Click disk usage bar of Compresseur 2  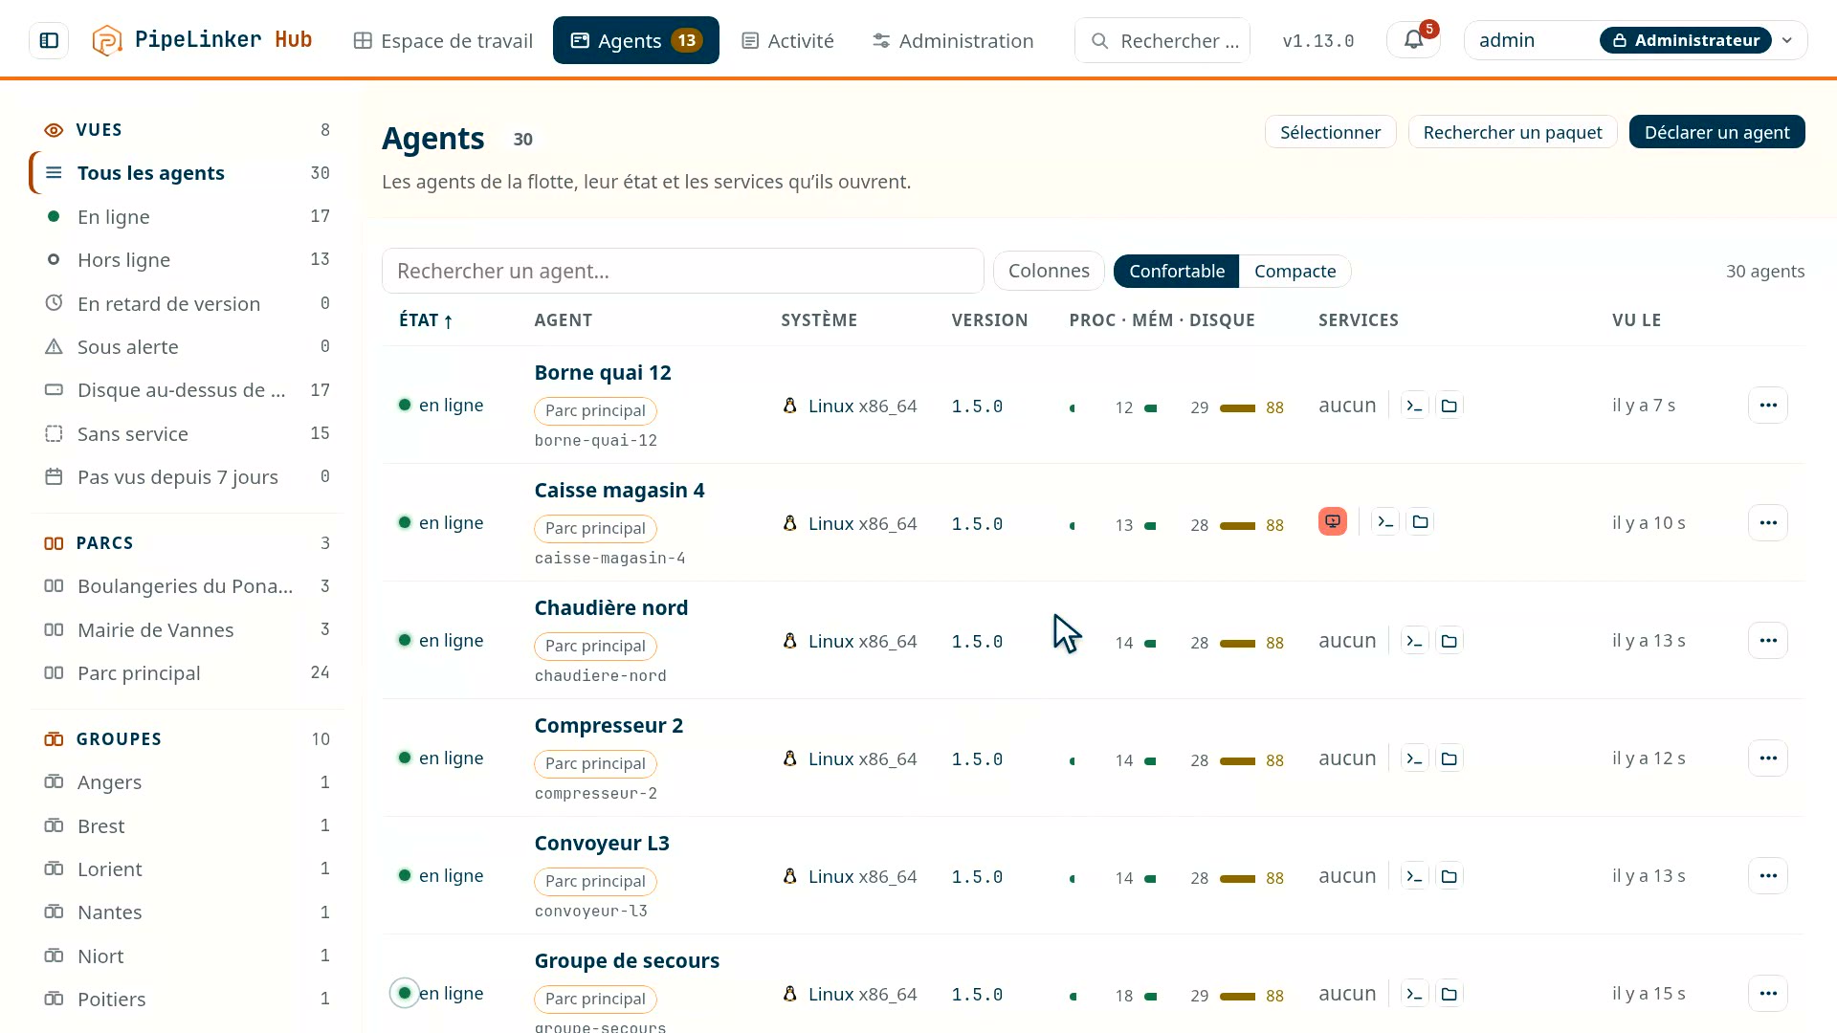click(1237, 761)
